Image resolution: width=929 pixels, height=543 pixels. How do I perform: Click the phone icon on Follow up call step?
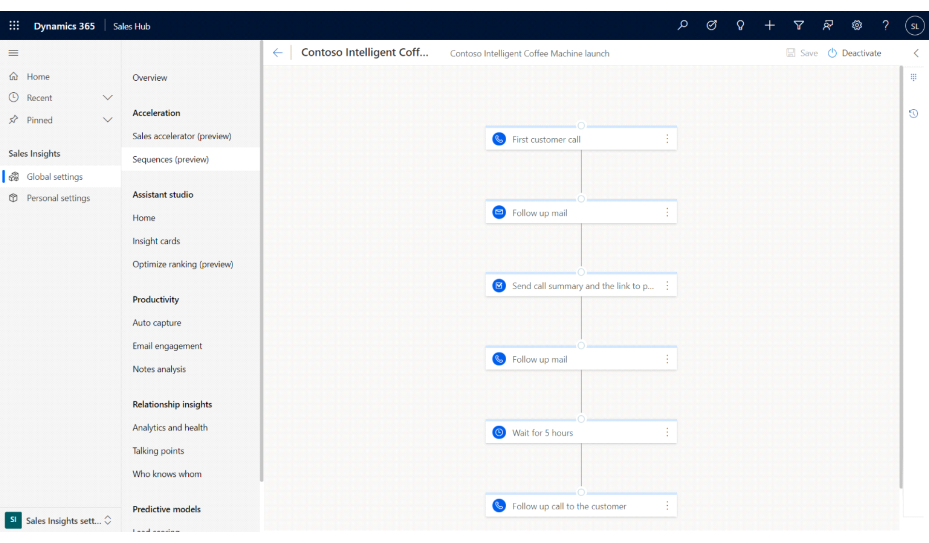(x=499, y=505)
